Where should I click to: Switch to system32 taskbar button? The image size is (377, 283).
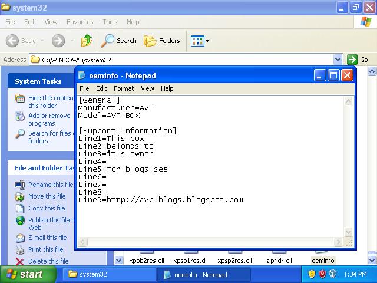point(110,274)
